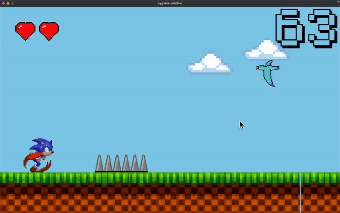
Task: Click the first red heart life icon
Action: 25,31
